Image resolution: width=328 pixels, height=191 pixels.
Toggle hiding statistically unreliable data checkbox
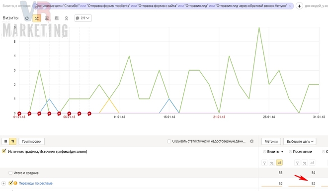169,141
